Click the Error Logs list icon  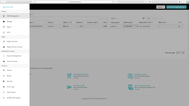4,87
